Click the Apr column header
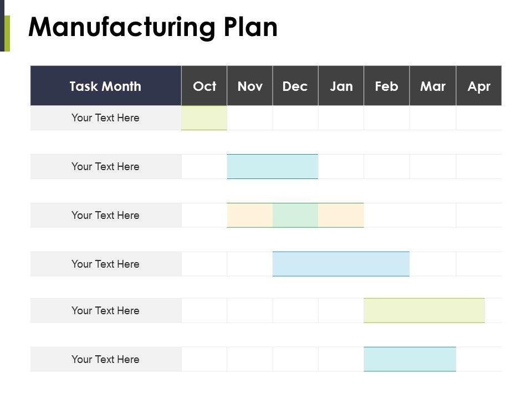The width and height of the screenshot is (532, 399). tap(479, 86)
